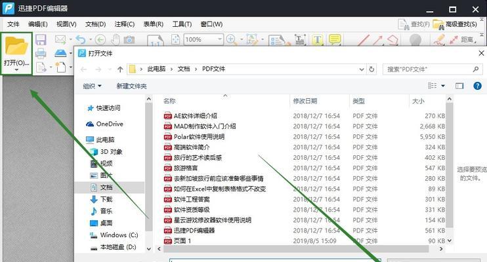The image size is (487, 262).
Task: Expand the dropdown next to Zoom In
Action: 242,39
